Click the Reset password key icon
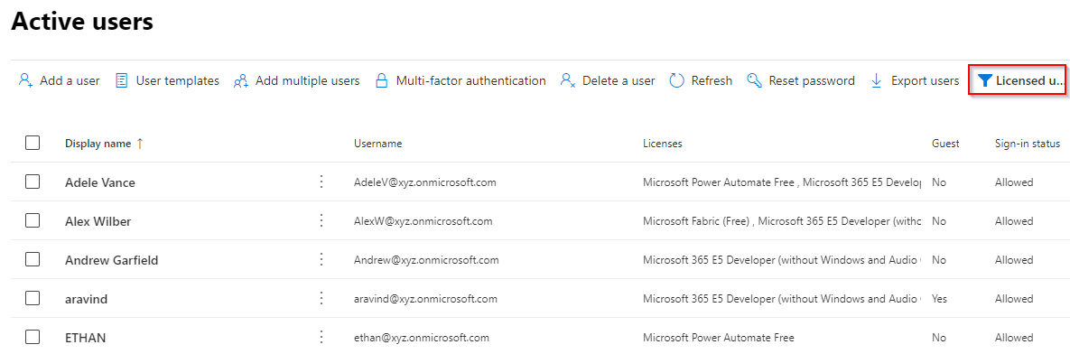The image size is (1070, 354). click(754, 80)
